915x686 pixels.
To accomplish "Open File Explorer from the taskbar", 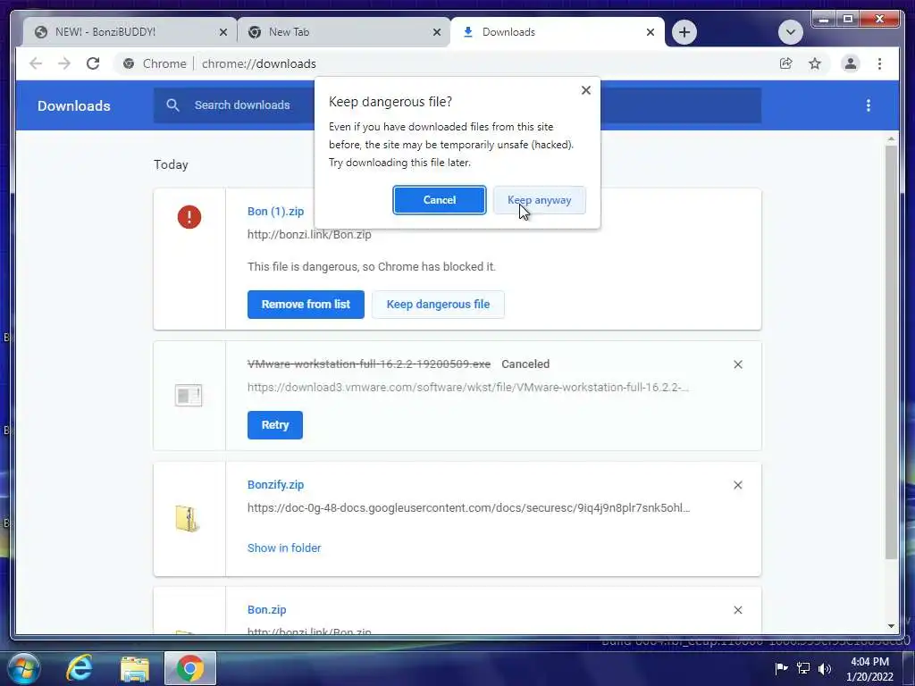I will [x=135, y=668].
